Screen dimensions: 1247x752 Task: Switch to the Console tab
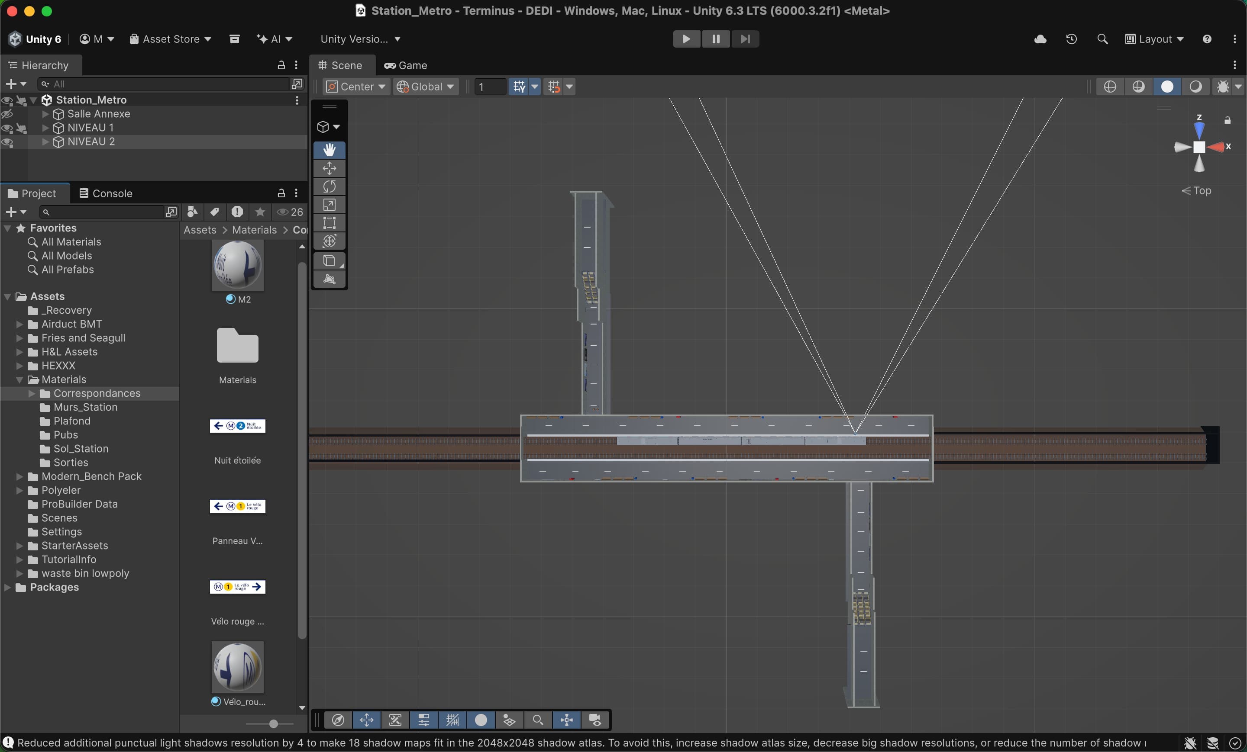(106, 193)
